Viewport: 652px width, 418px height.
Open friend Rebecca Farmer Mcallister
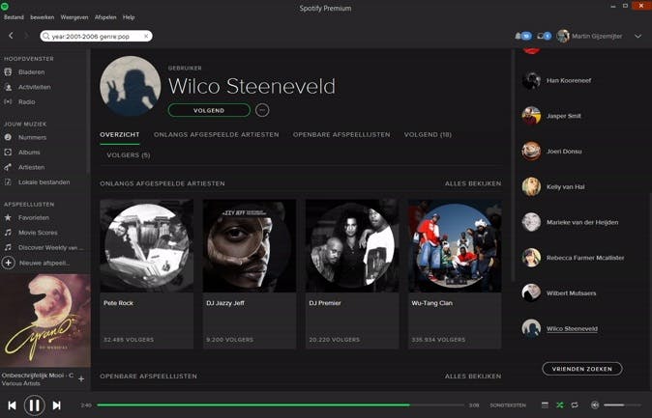pyautogui.click(x=573, y=258)
